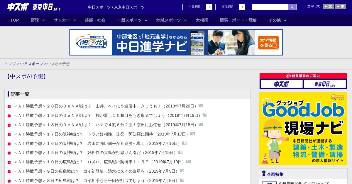Image resolution: width=352 pixels, height=184 pixels.
Task: Open article １６日の阪神戦は 岩田に強い周平
Action: [x=98, y=143]
